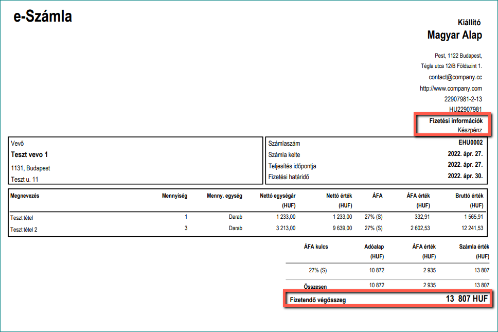Click the contact@company.cc email address
The image size is (498, 332).
coord(455,77)
